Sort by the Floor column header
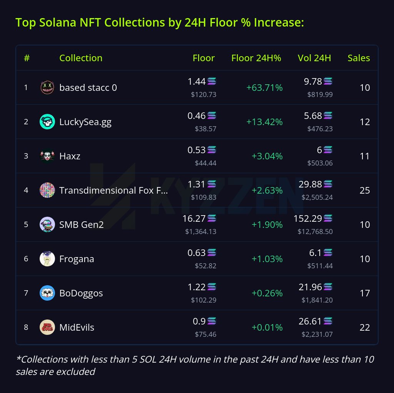Viewport: 394px width, 393px height. pyautogui.click(x=204, y=58)
